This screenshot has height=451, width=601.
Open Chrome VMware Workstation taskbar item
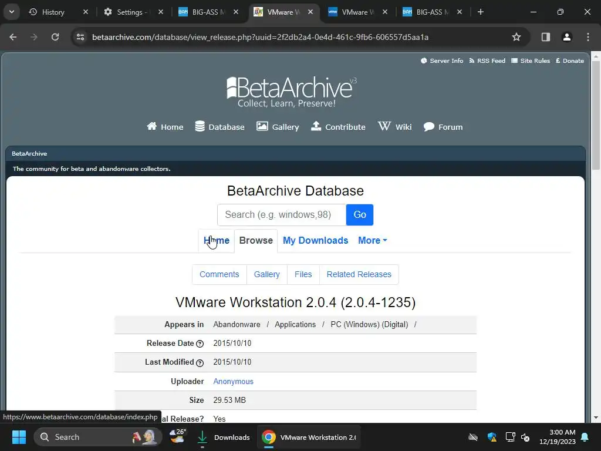pyautogui.click(x=309, y=437)
